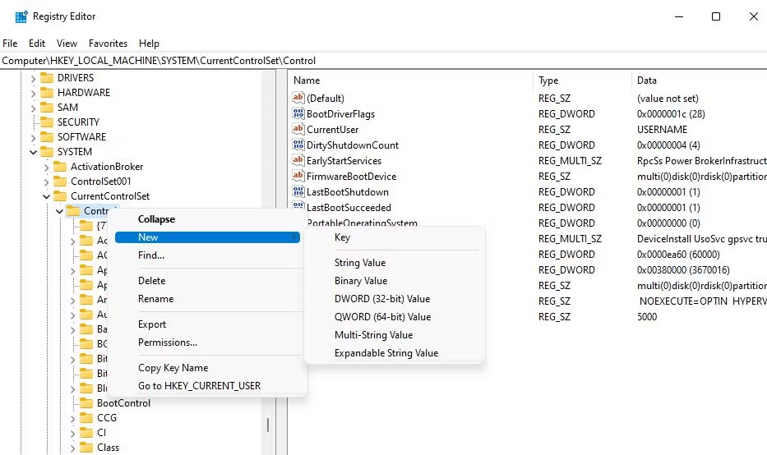Choose Find... in the context menu
This screenshot has width=767, height=455.
(x=207, y=255)
